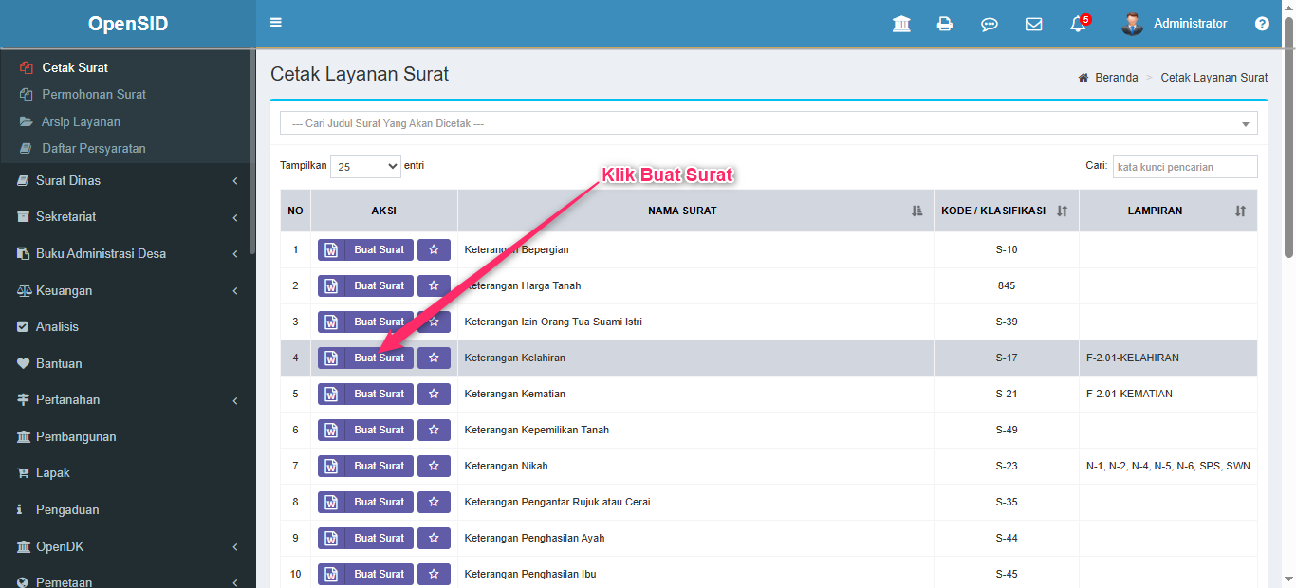Star the Keterangan Nikah letter

point(434,466)
